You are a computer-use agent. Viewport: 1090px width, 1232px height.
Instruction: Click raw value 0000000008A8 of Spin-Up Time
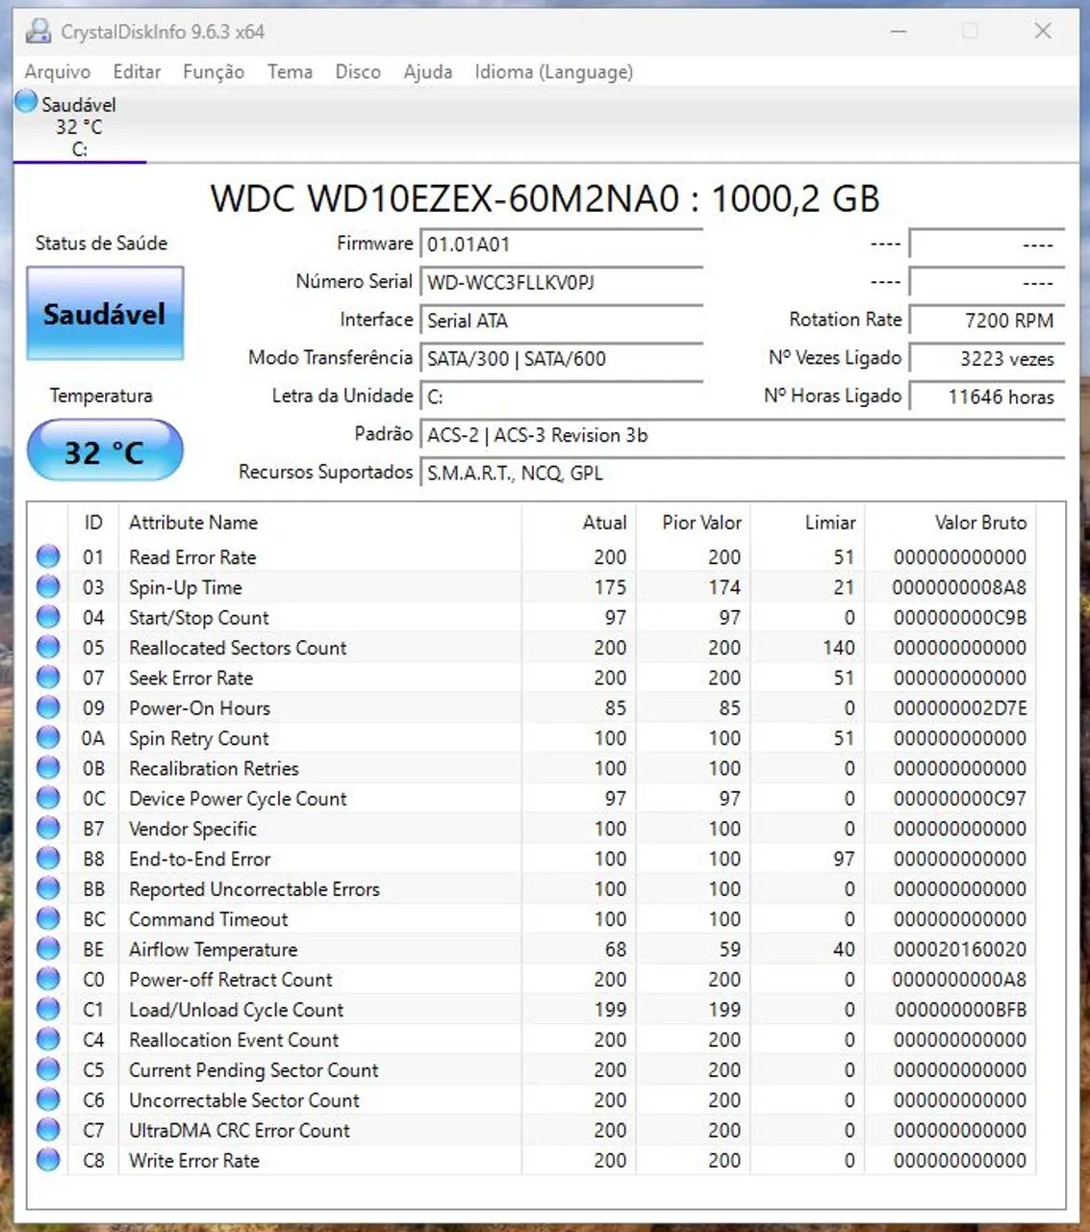pos(960,587)
